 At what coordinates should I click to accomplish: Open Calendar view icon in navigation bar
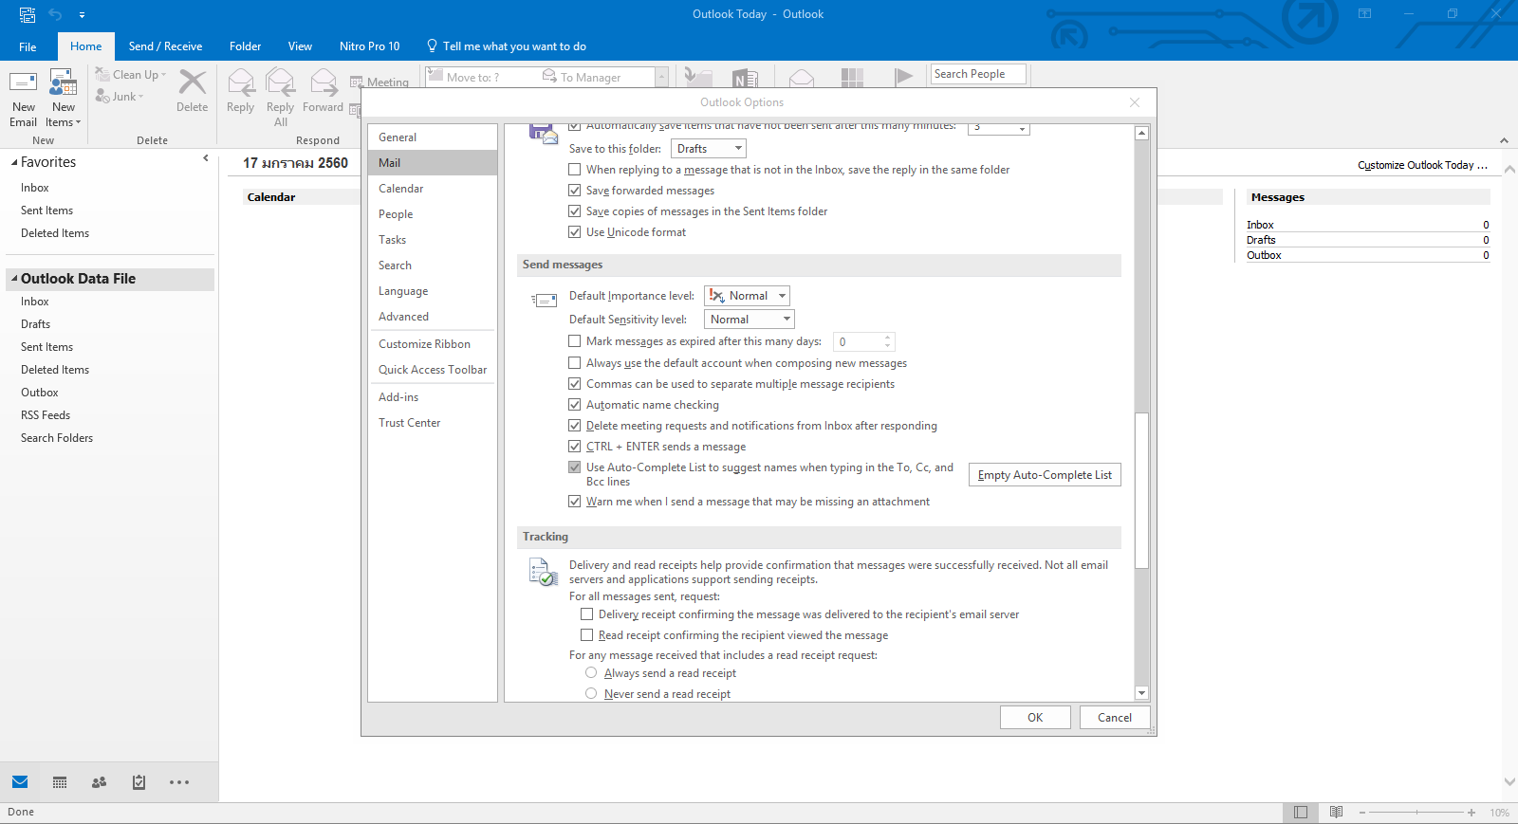coord(60,782)
